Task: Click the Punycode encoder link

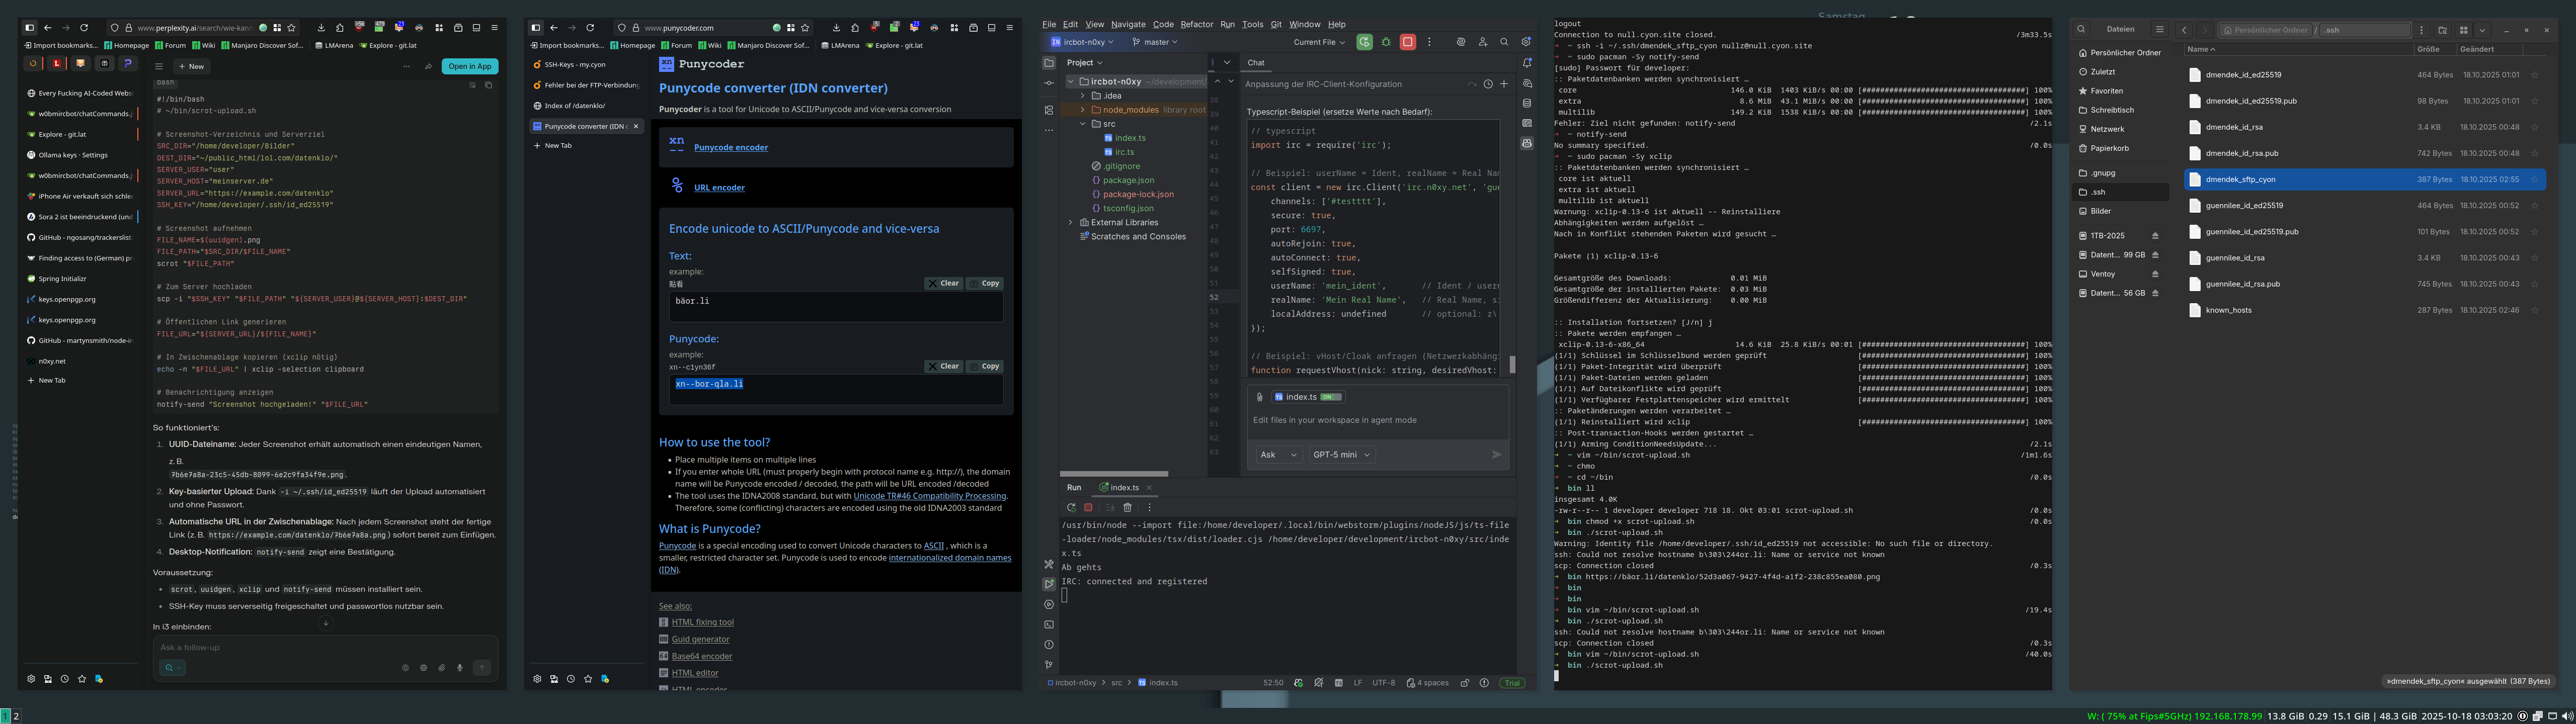Action: pos(730,147)
